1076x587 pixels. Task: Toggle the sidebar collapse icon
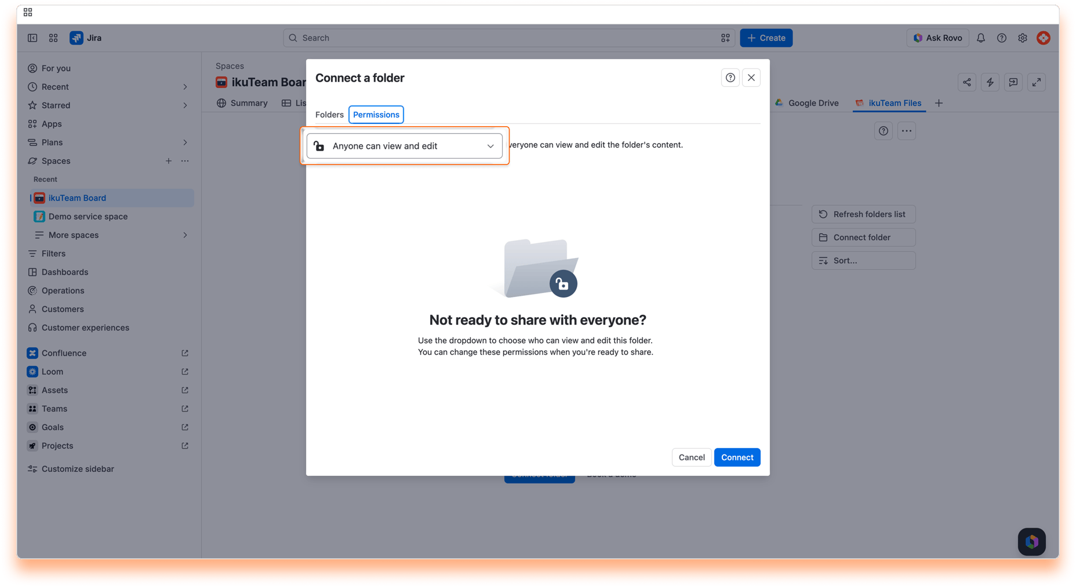pyautogui.click(x=32, y=38)
